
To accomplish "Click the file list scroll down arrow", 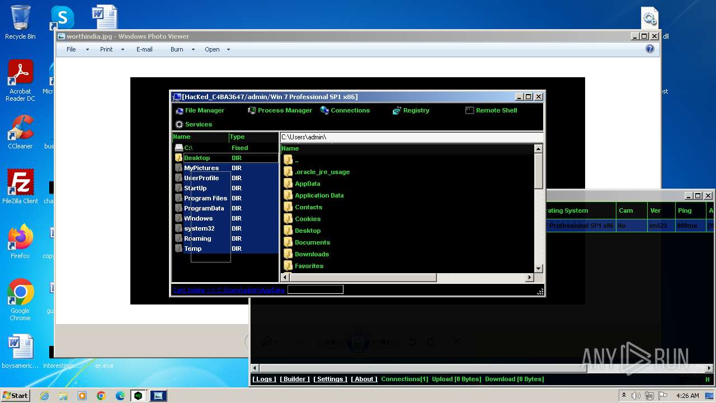I will tap(539, 269).
